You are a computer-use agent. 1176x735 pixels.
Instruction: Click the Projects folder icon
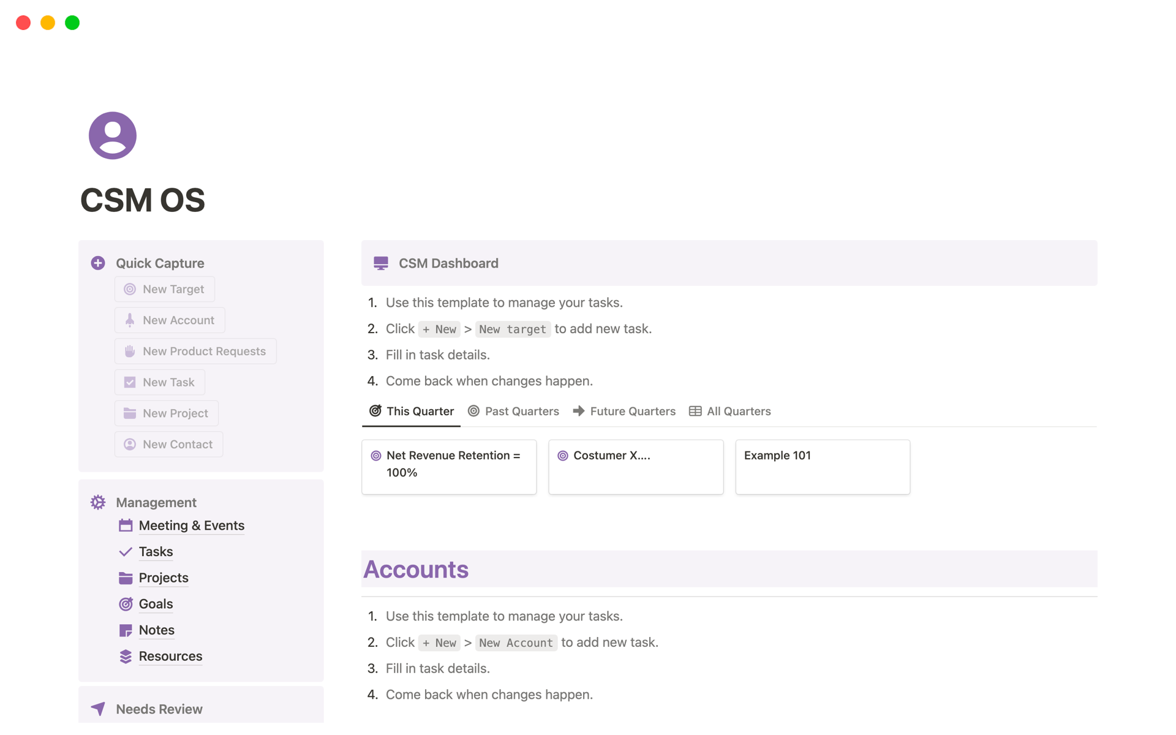126,578
